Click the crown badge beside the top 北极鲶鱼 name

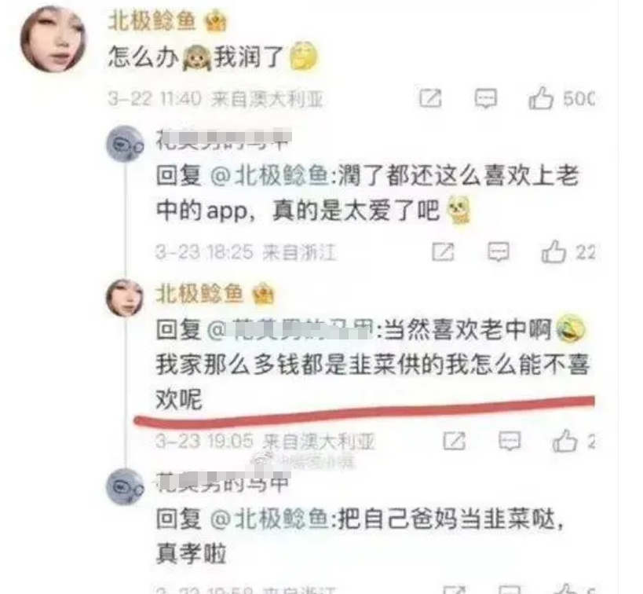point(216,21)
